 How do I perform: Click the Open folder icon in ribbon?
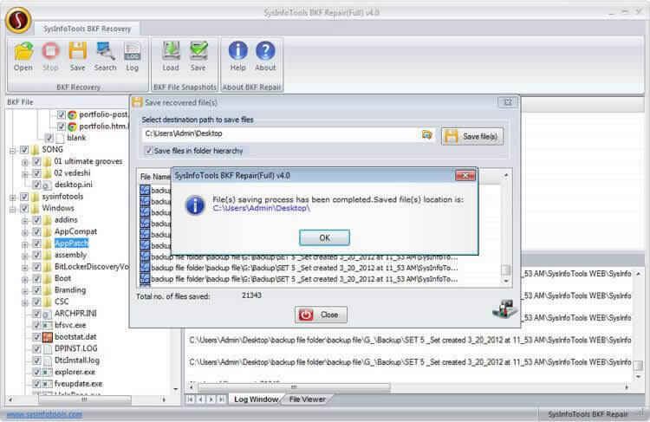click(x=23, y=51)
